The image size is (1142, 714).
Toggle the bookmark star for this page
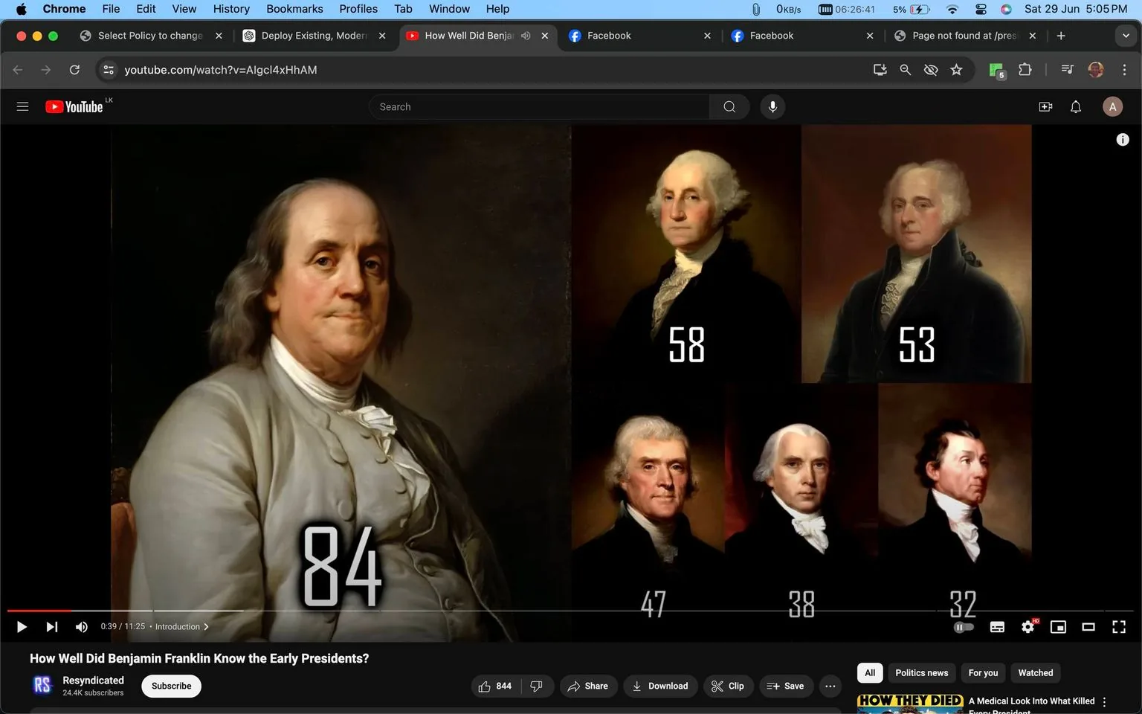click(x=956, y=69)
